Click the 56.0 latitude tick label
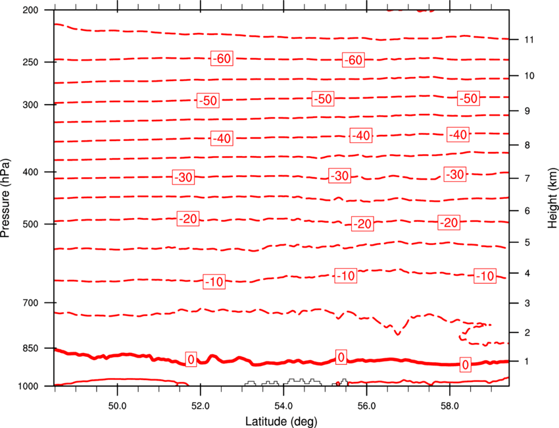 [366, 406]
